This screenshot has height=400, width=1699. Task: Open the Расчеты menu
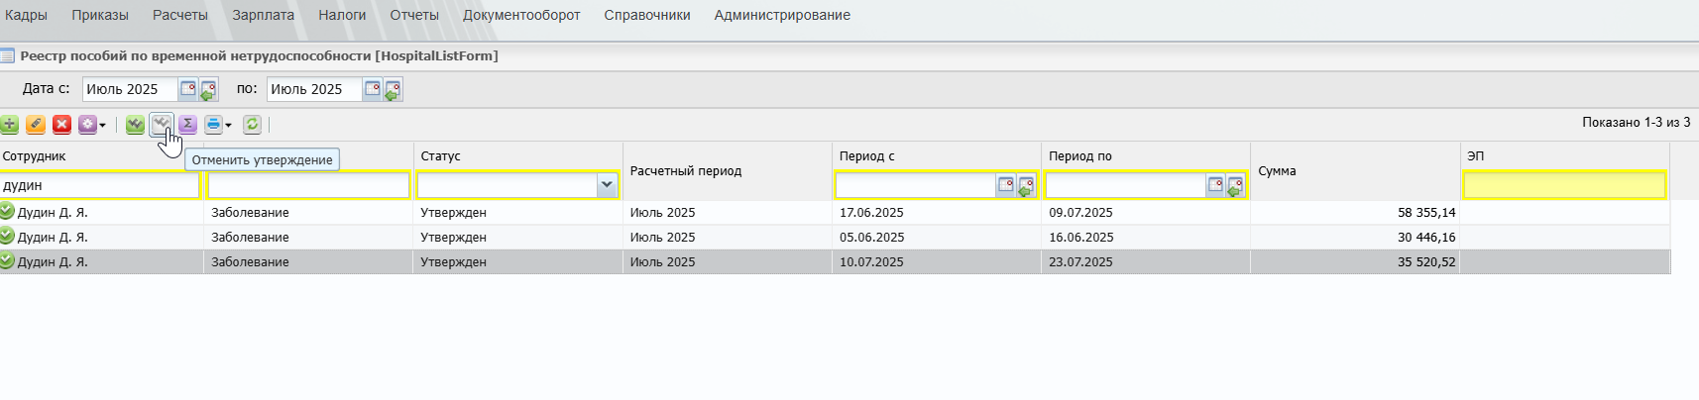[180, 15]
